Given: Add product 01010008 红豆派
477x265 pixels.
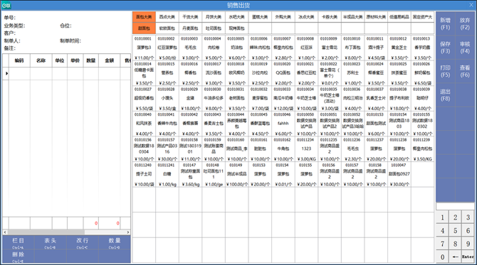Looking at the screenshot, I should pos(306,48).
